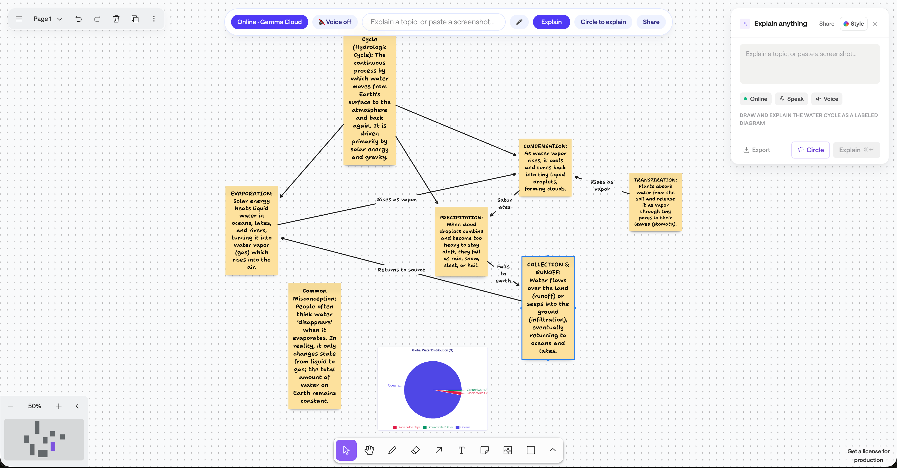
Task: Choose the pencil draw tool
Action: [392, 450]
